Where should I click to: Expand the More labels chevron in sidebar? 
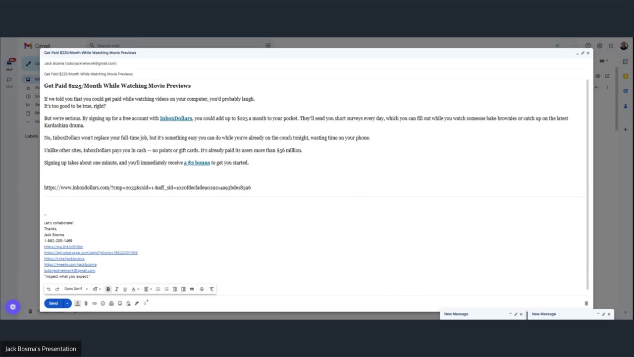(28, 121)
